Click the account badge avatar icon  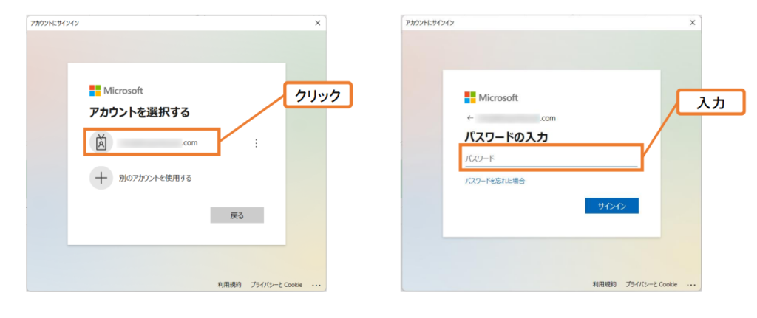(x=101, y=142)
